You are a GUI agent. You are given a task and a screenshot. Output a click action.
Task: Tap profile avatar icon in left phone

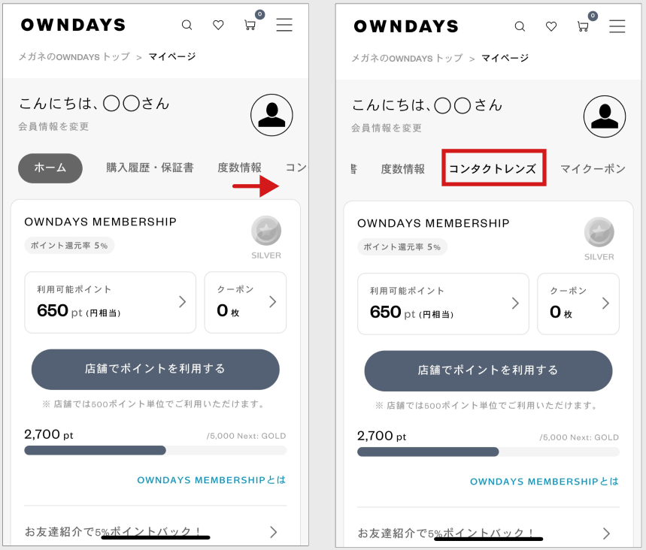pyautogui.click(x=272, y=115)
